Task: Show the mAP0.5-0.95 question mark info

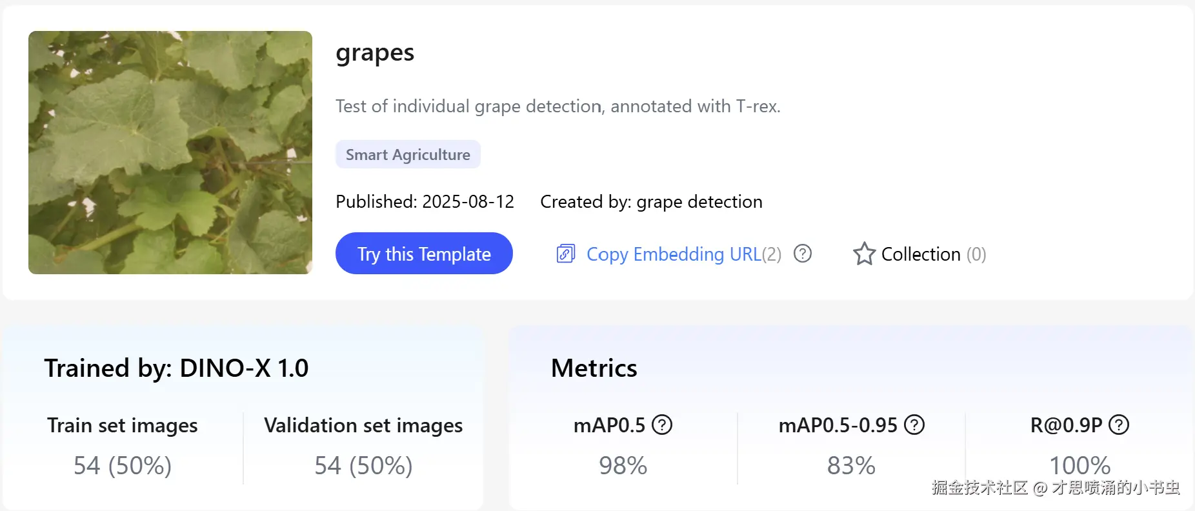Action: pyautogui.click(x=914, y=425)
